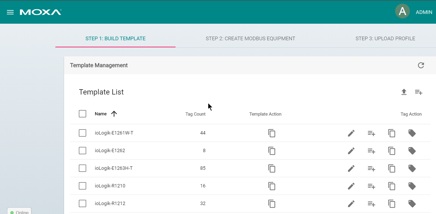436x214 pixels.
Task: Copy the ioLogik-E1263H-T template
Action: [272, 168]
